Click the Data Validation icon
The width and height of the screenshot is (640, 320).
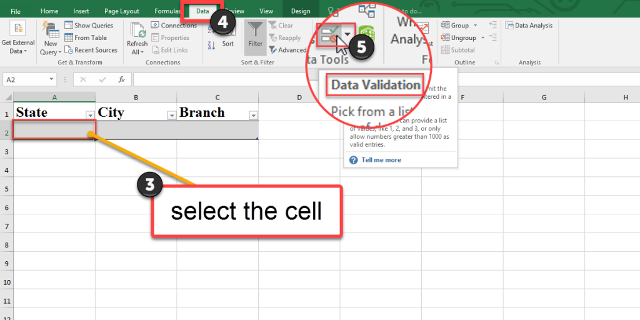click(x=330, y=35)
